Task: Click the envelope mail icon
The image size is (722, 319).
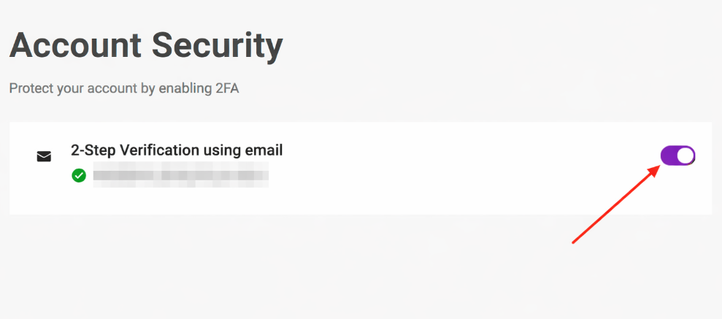Action: [x=45, y=156]
